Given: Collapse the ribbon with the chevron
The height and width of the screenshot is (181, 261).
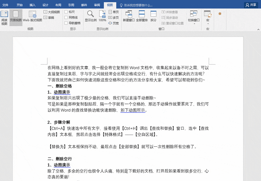Looking at the screenshot, I should (x=258, y=29).
